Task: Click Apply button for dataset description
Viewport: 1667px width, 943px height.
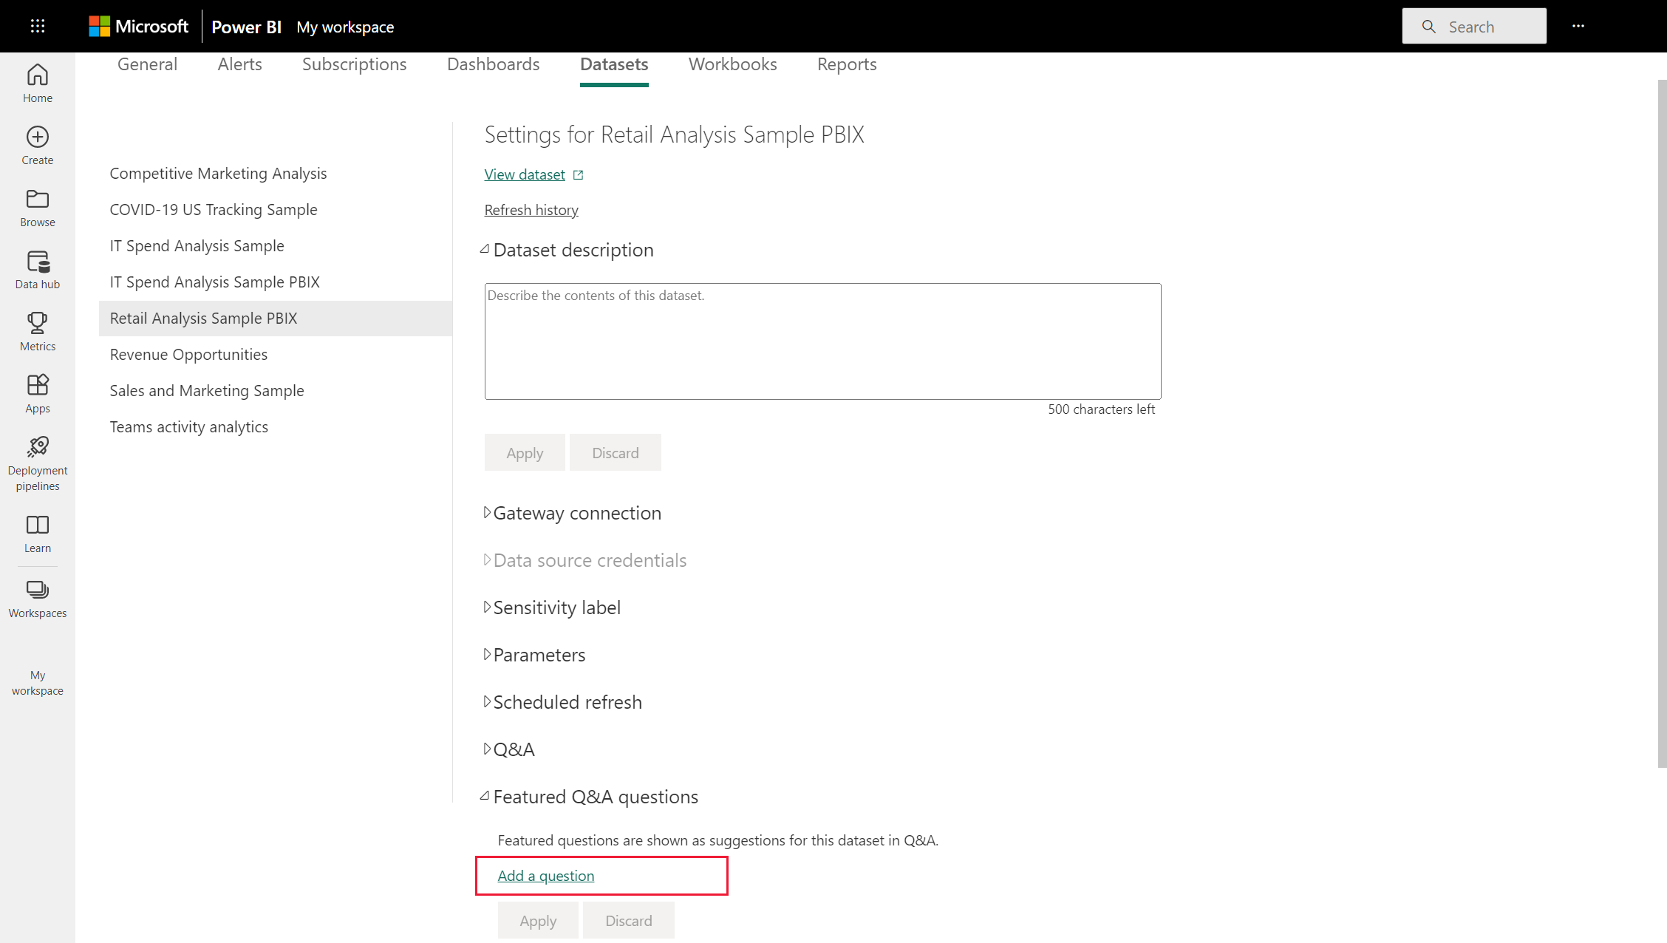Action: (525, 452)
